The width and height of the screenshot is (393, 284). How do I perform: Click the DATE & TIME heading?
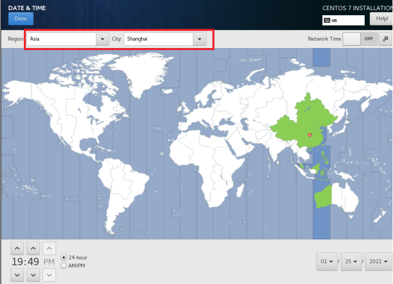pyautogui.click(x=27, y=8)
